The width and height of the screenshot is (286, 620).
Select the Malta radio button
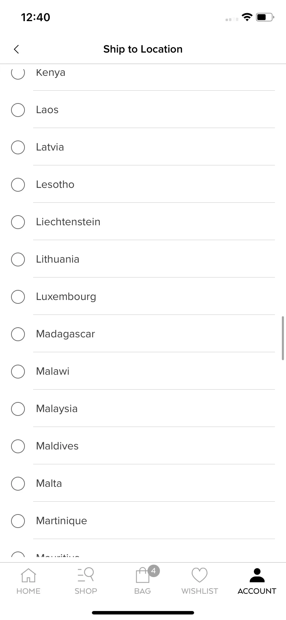(18, 484)
